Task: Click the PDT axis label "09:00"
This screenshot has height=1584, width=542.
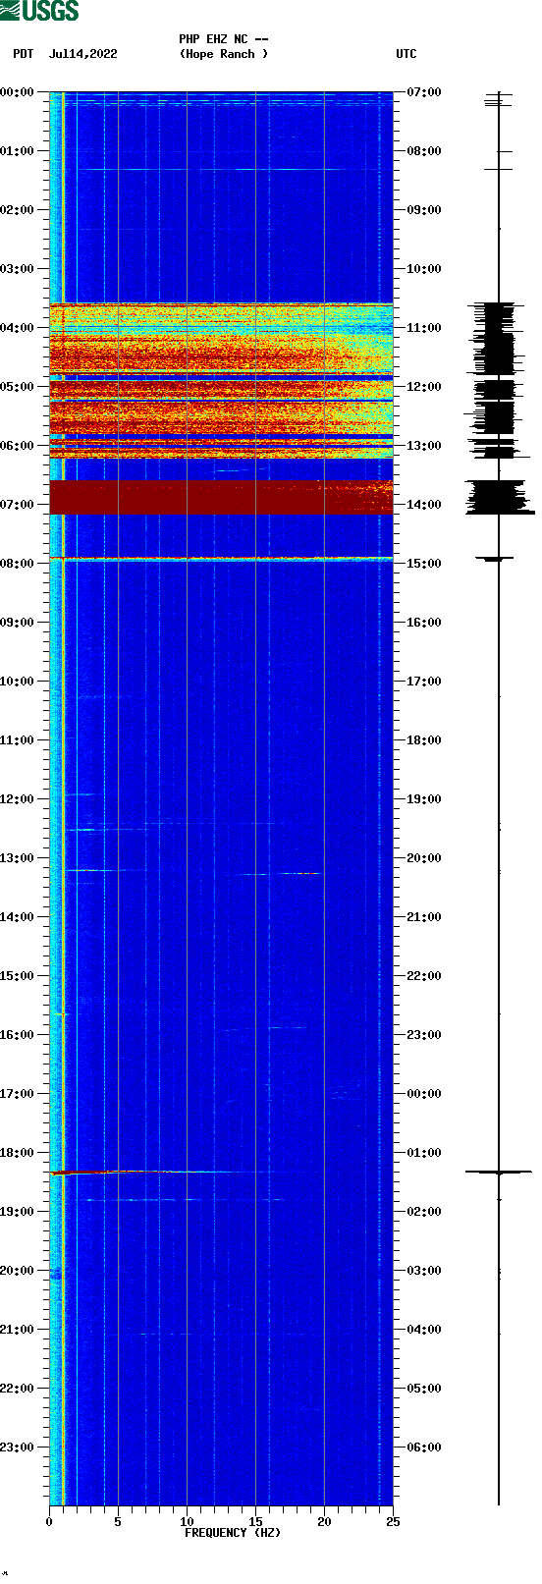Action: (x=17, y=623)
